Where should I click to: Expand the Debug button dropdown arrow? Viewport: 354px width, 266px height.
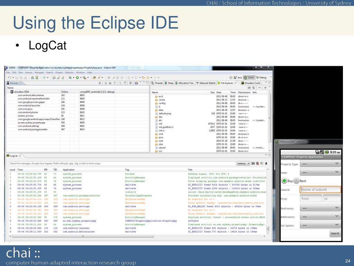(74, 78)
